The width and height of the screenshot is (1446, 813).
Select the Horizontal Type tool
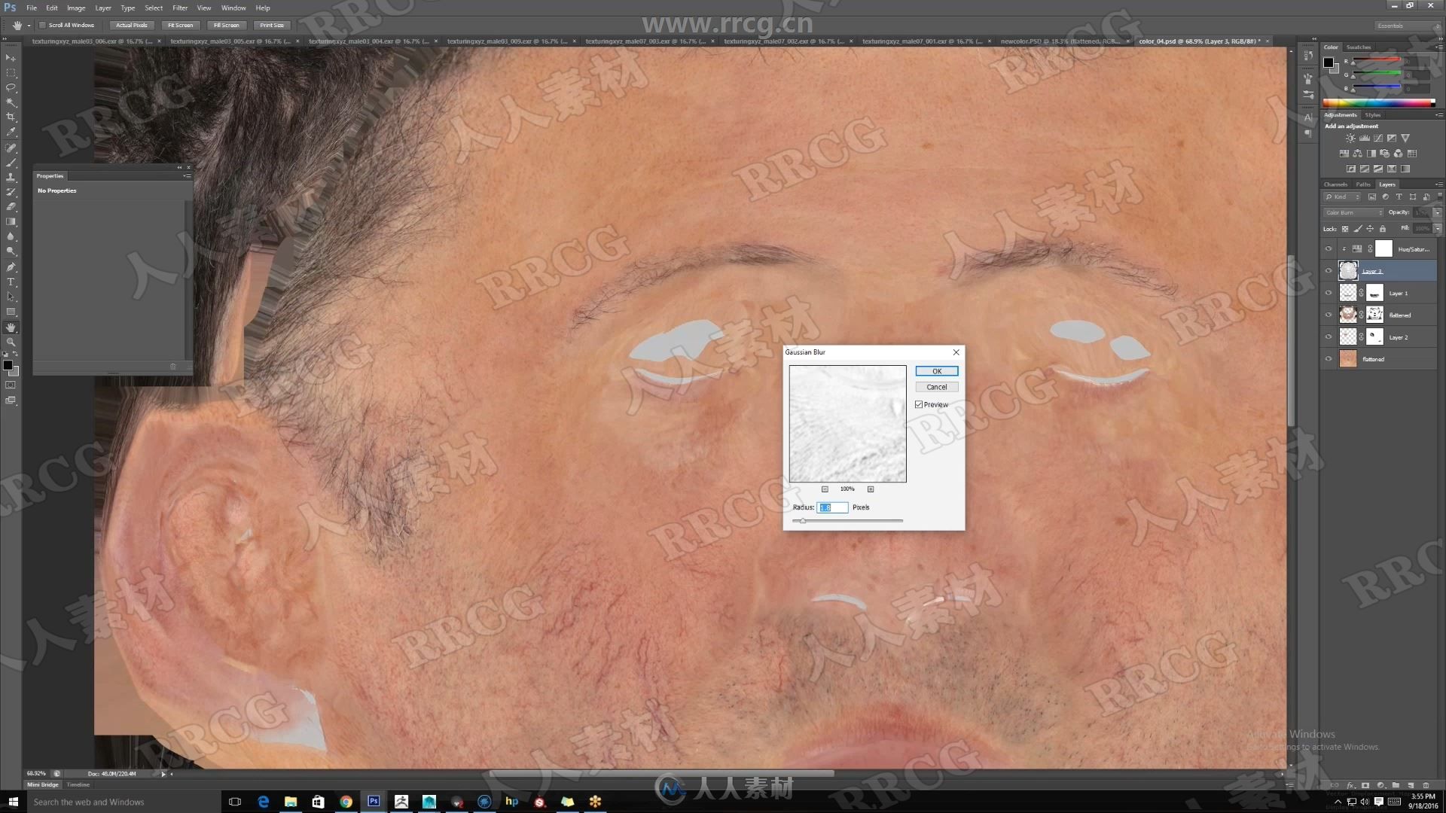pyautogui.click(x=11, y=282)
